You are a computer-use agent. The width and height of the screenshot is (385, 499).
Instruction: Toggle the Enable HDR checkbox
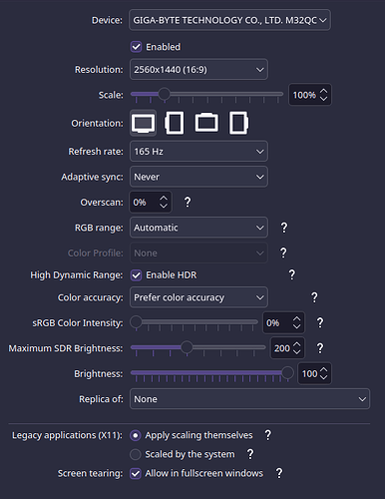click(136, 275)
